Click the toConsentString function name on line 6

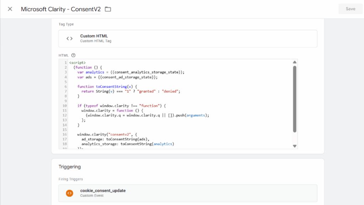pos(111,87)
